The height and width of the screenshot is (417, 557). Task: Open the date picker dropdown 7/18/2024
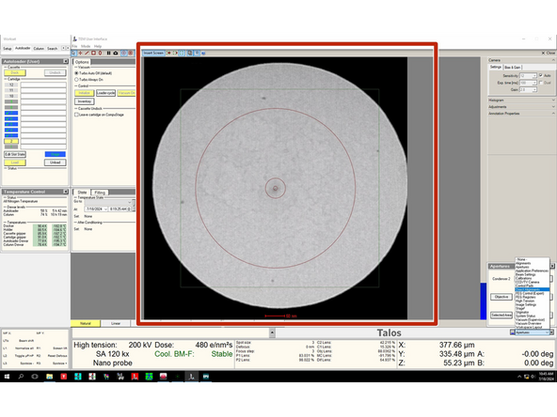click(105, 209)
